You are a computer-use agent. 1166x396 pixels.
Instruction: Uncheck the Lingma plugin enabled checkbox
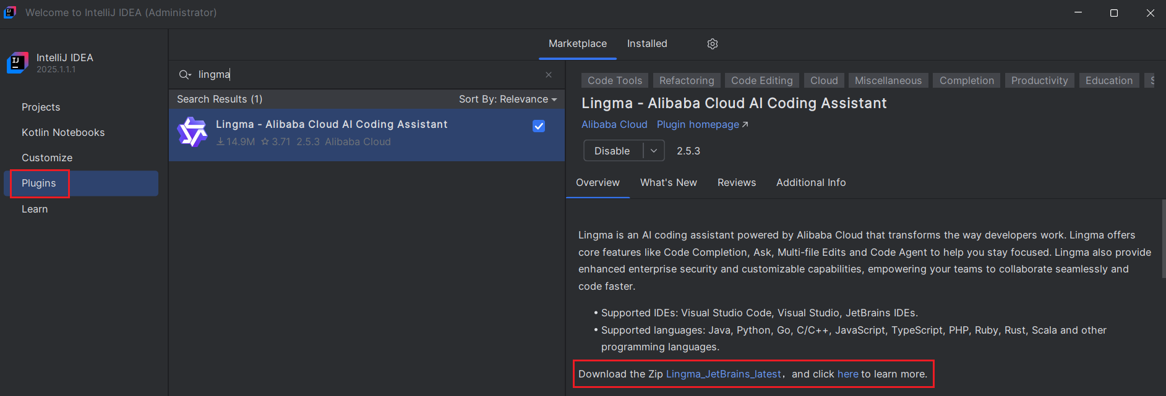coord(539,126)
